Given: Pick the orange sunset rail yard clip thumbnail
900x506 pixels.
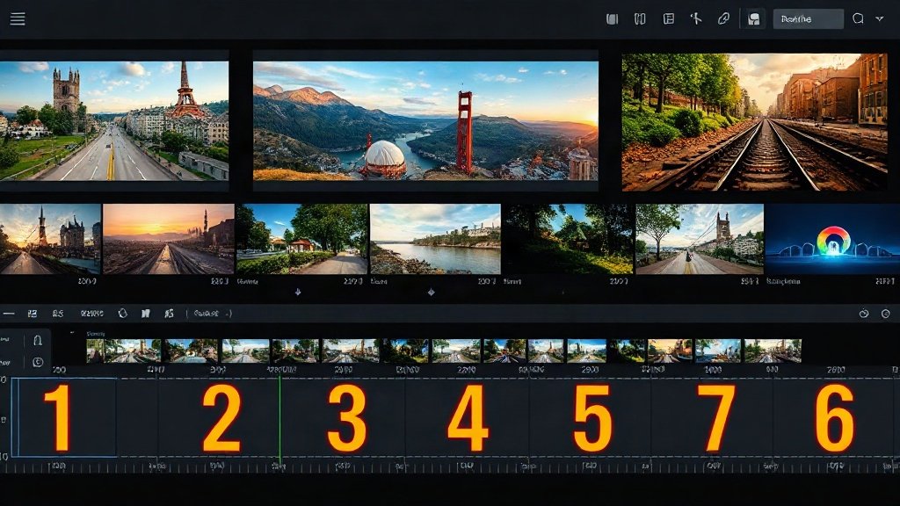Looking at the screenshot, I should [169, 239].
